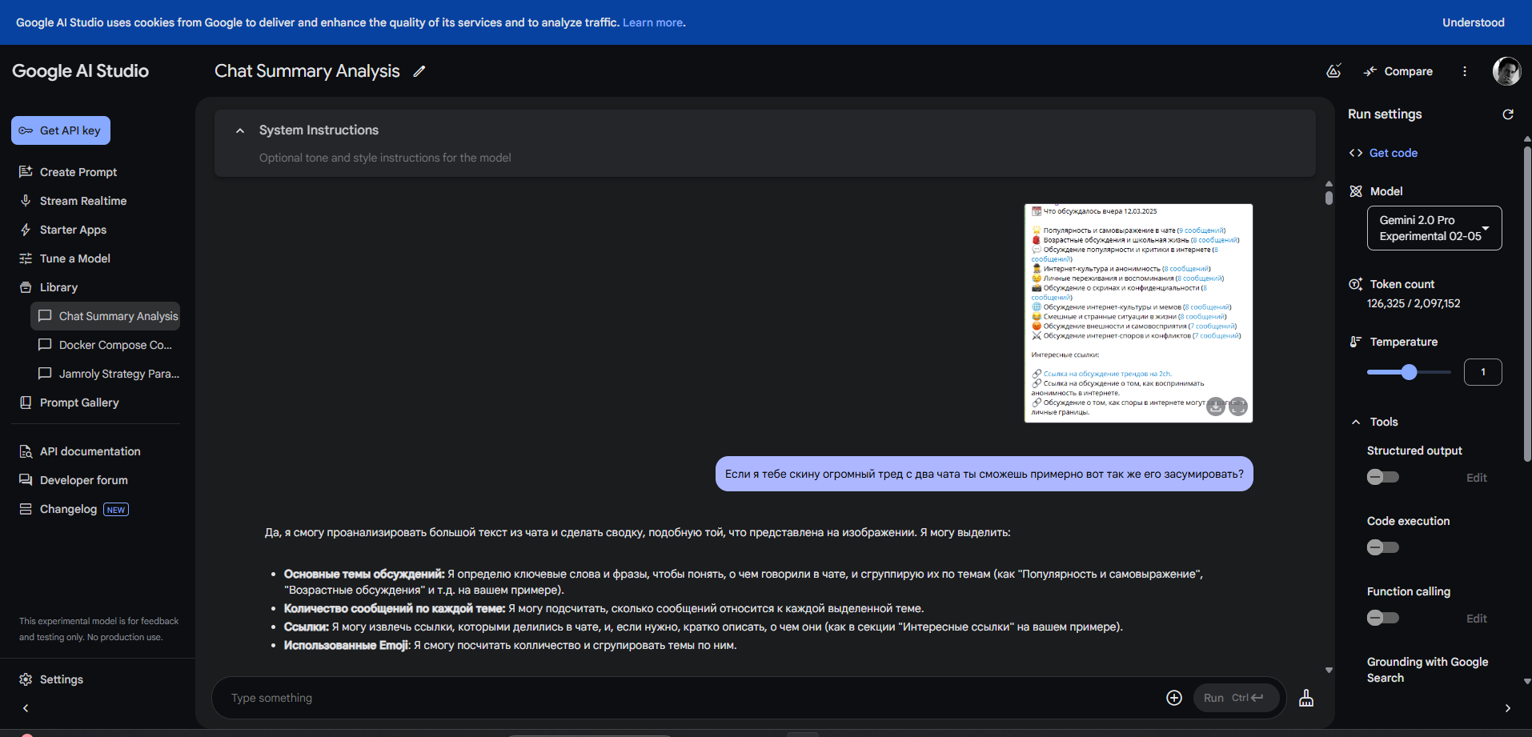This screenshot has height=737, width=1532.
Task: Edit the Chat Summary Analysis title pencil icon
Action: (419, 71)
